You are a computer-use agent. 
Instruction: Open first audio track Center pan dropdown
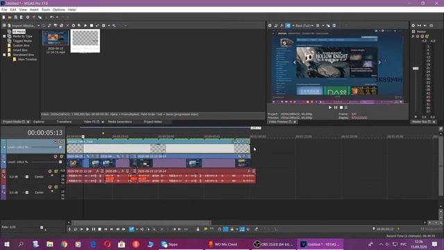[x=52, y=176]
